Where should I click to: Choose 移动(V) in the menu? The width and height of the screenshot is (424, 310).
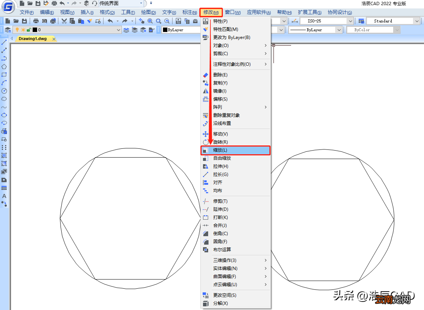236,134
